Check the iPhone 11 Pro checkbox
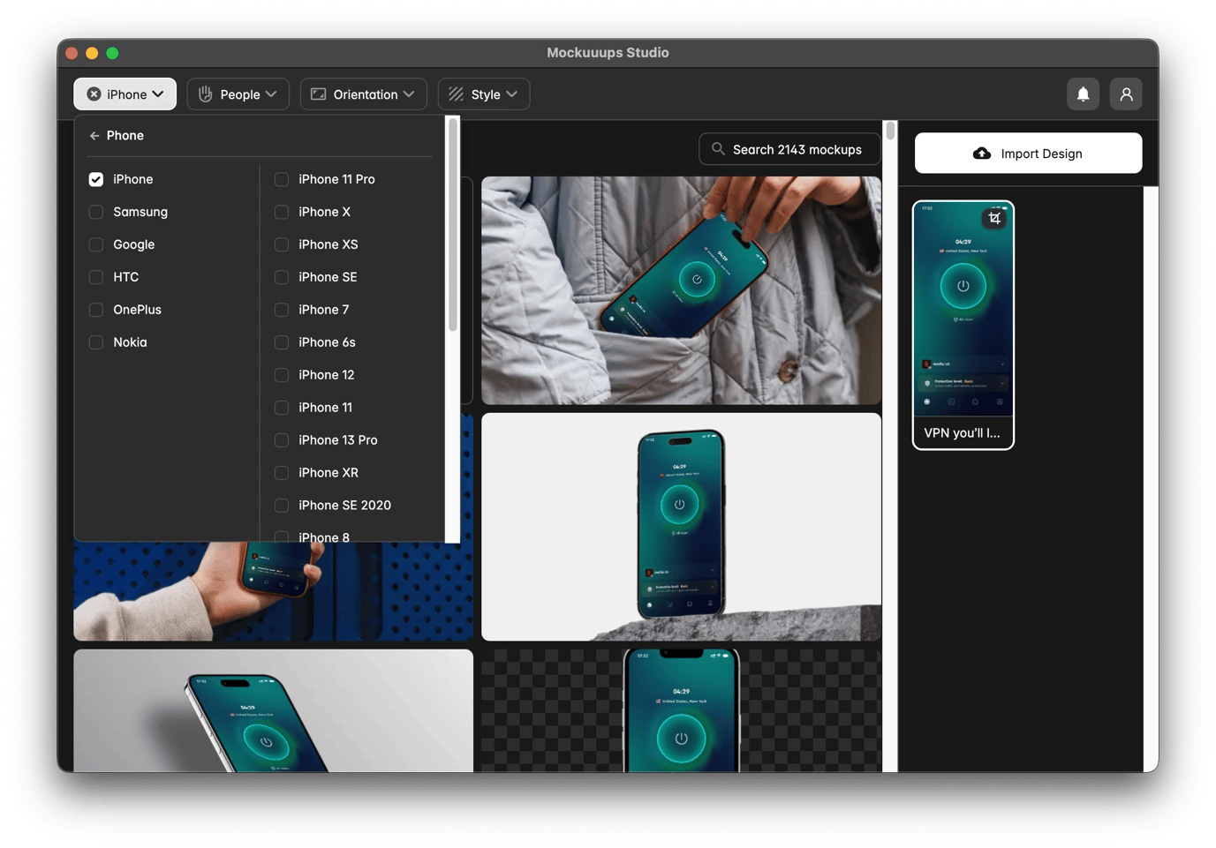1216x848 pixels. [282, 179]
